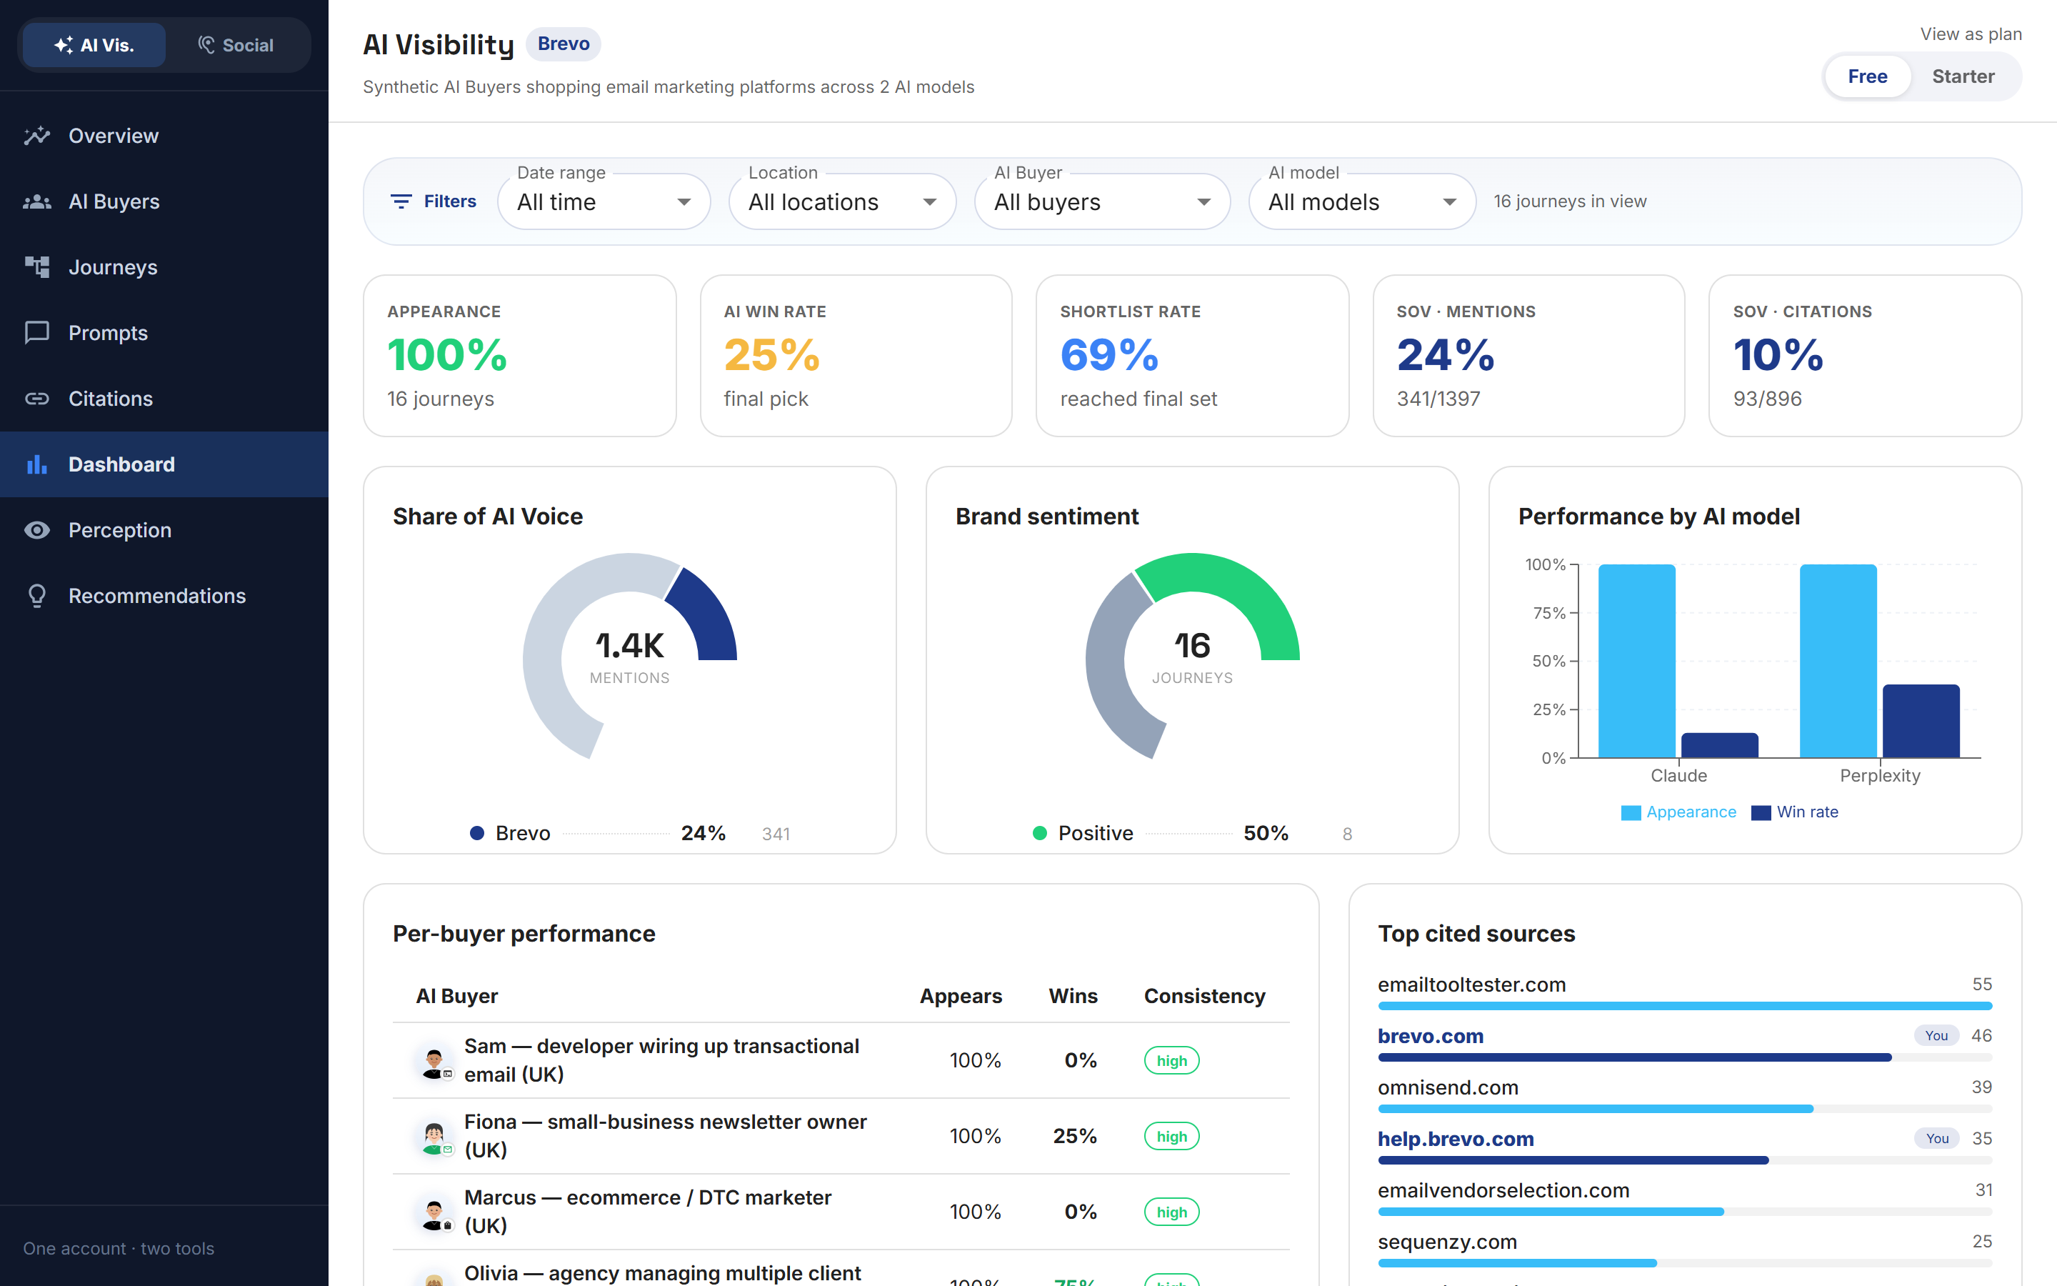Open the AI Buyer dropdown
Screen dimensions: 2057x1286
tap(1103, 201)
